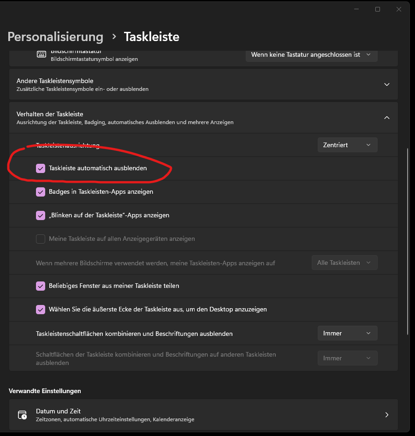Open Datum und Zeit settings
415x436 pixels.
[x=203, y=415]
